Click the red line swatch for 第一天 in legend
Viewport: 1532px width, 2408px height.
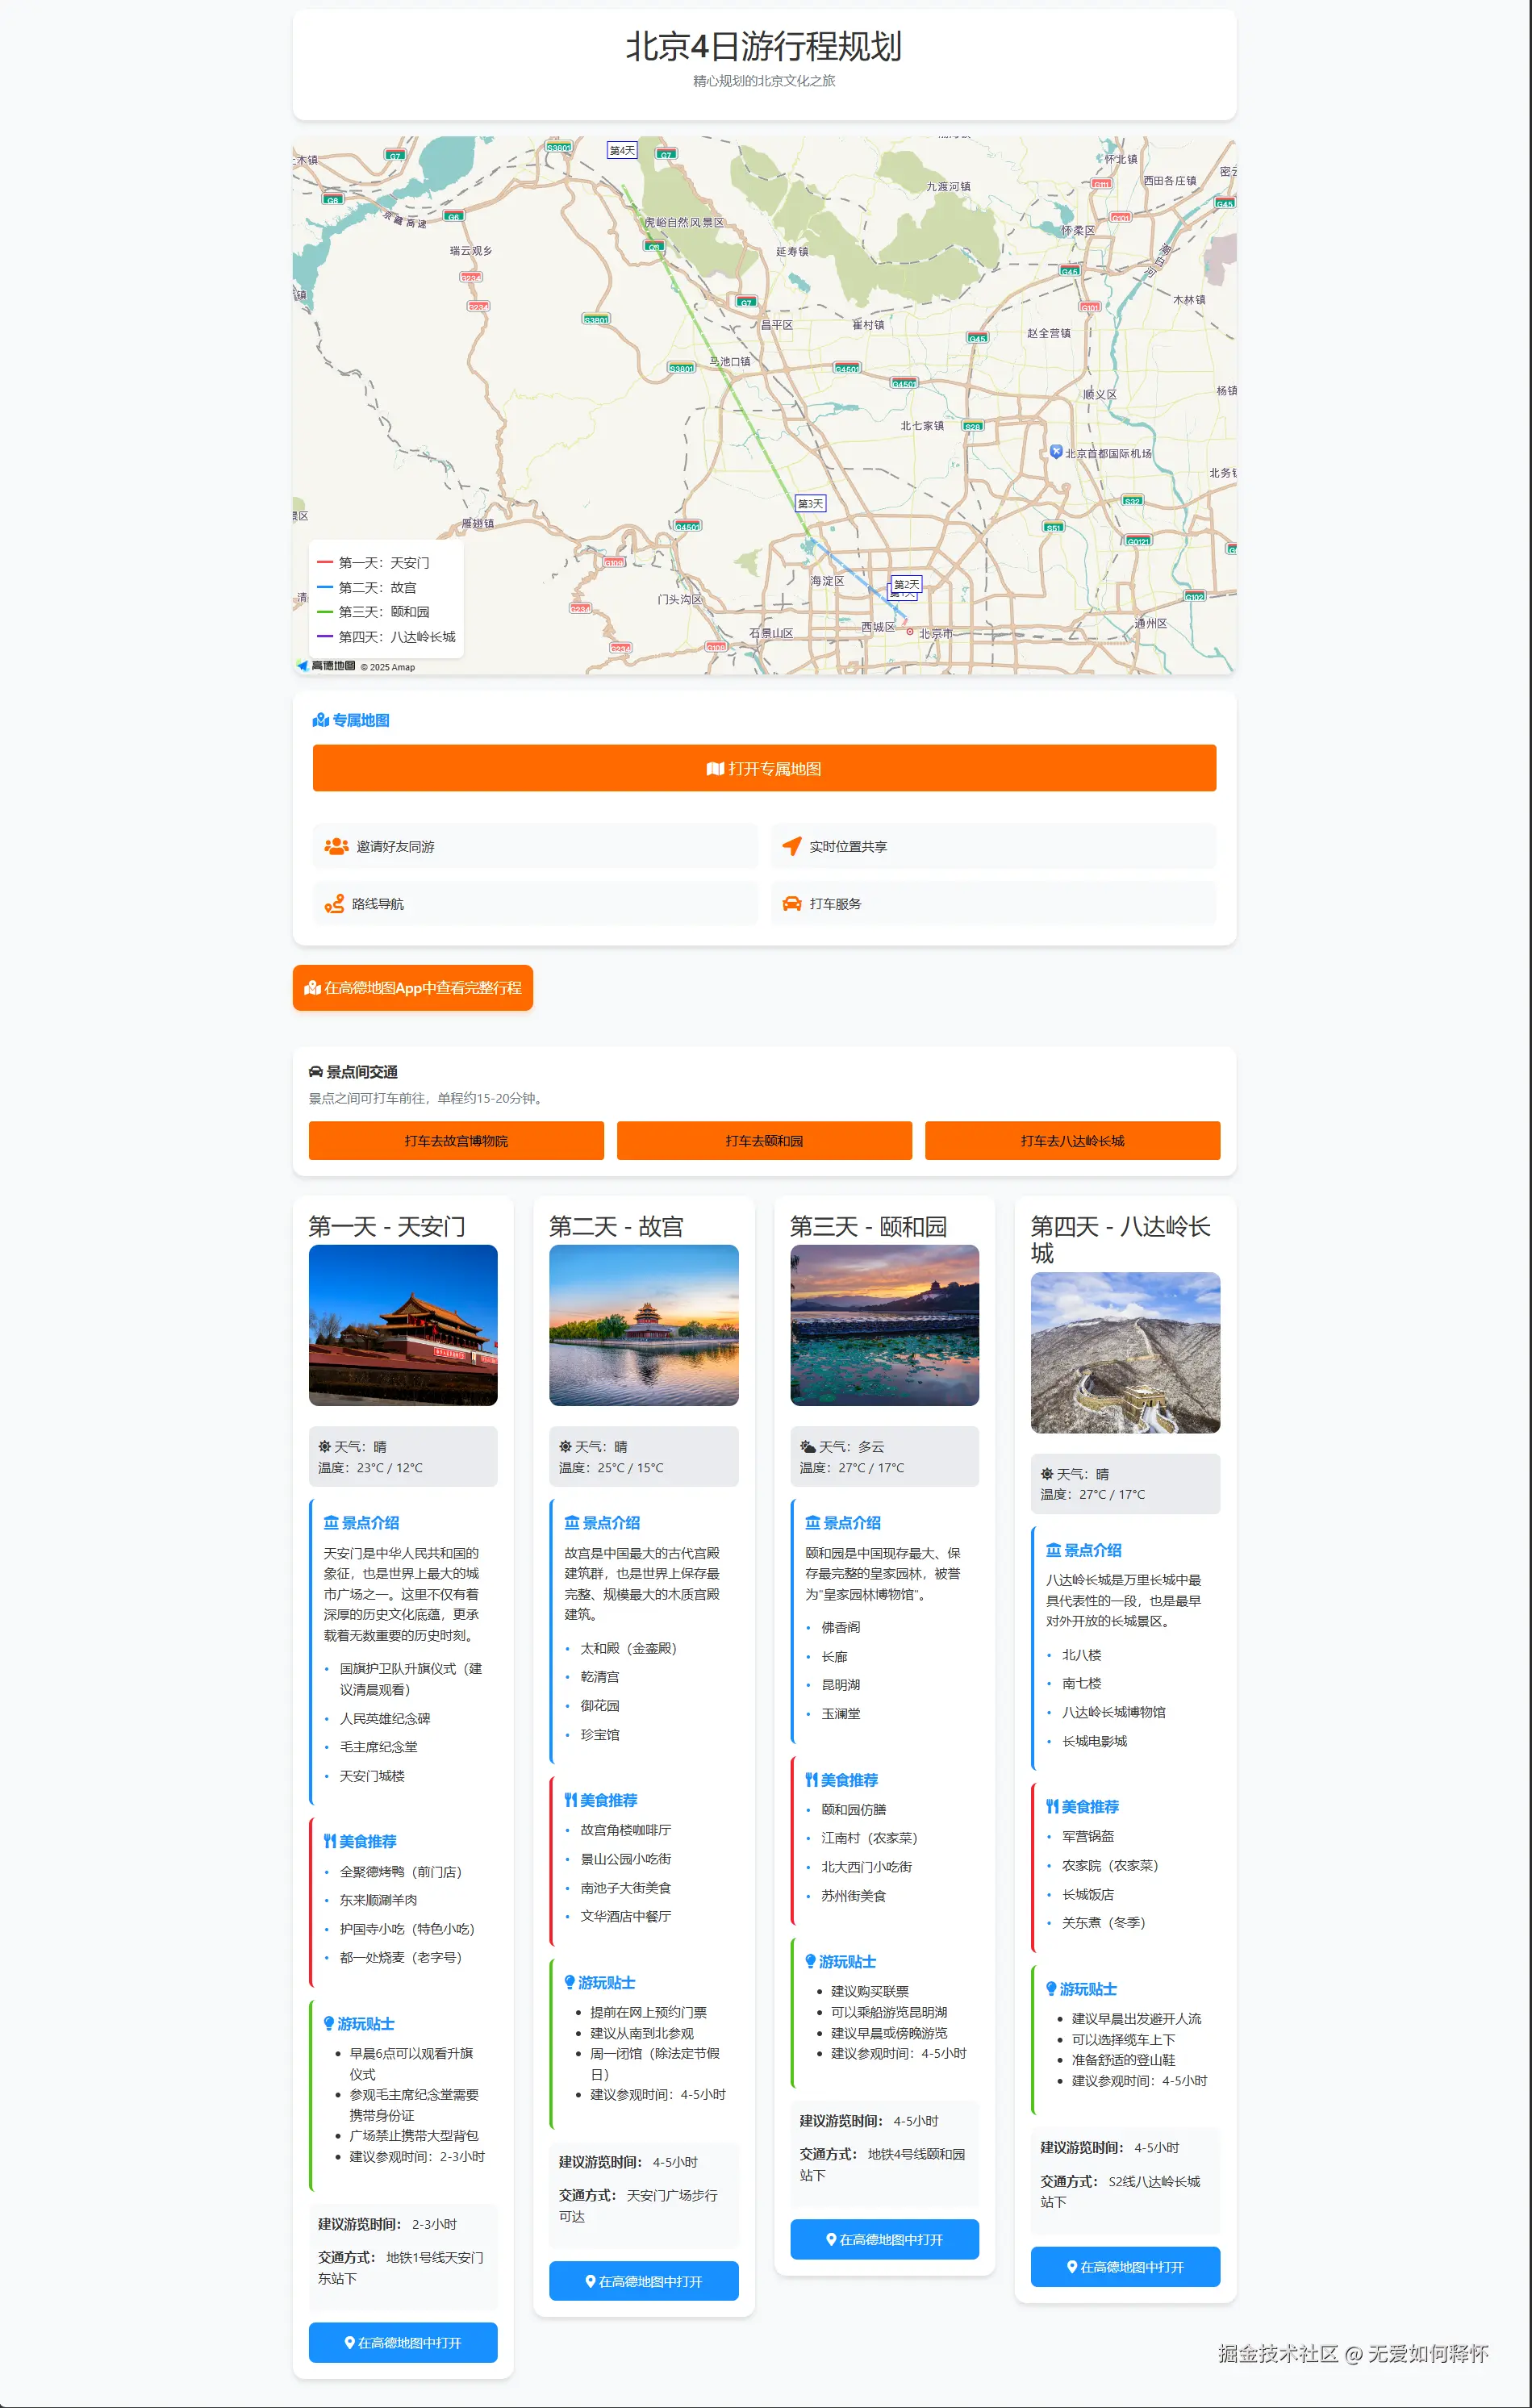325,563
